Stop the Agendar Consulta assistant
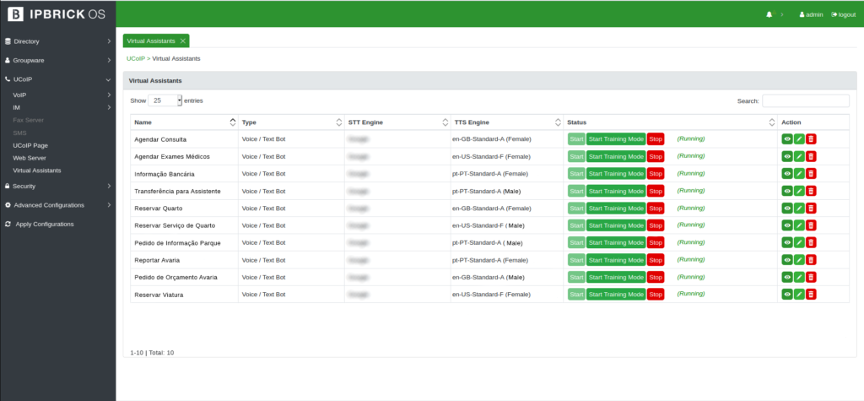 [656, 139]
